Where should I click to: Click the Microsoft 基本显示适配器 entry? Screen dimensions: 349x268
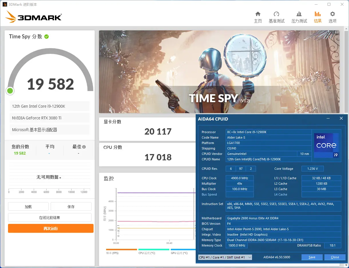tap(49, 130)
